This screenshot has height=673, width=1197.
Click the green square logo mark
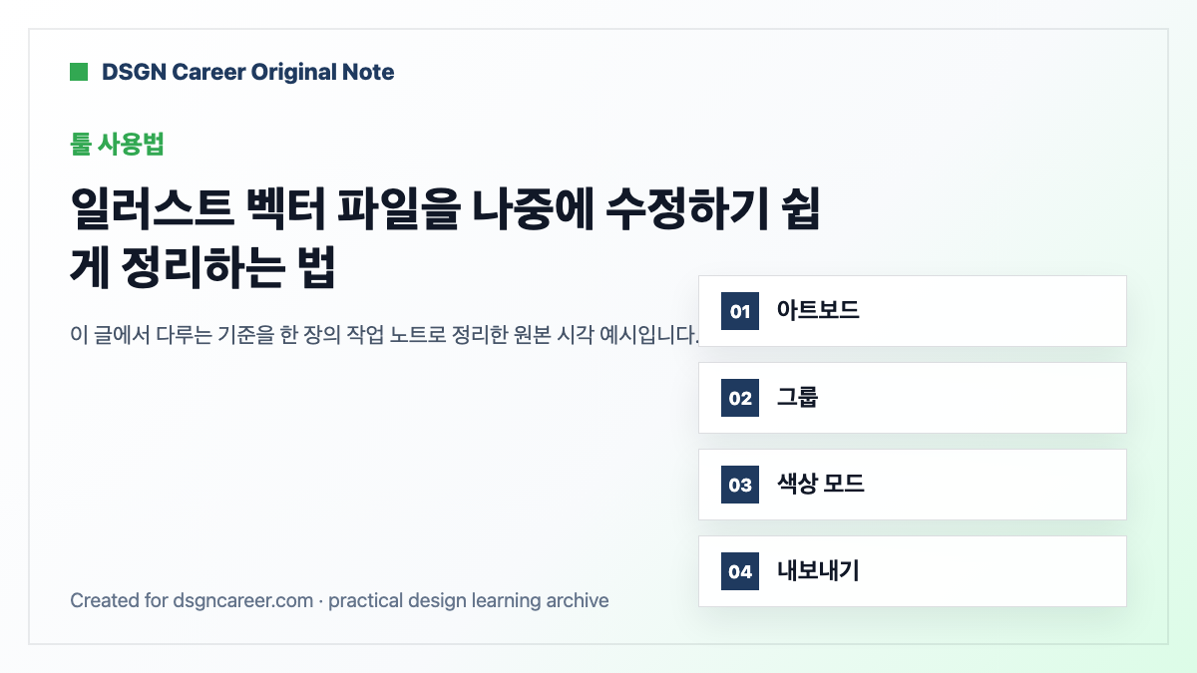79,72
